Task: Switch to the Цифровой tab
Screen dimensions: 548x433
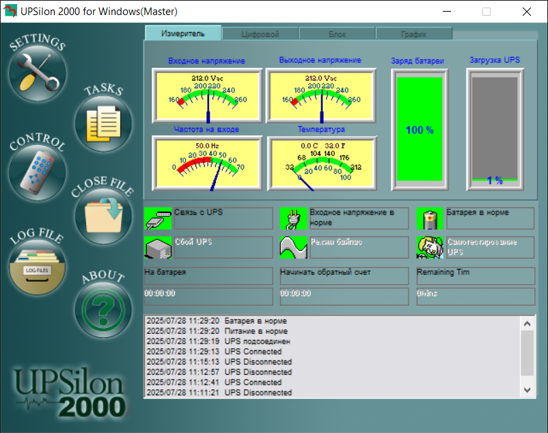Action: [x=260, y=33]
